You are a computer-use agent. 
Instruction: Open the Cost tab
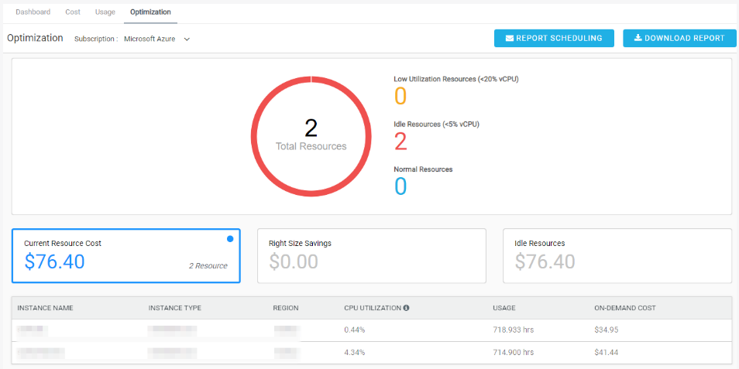(x=73, y=12)
